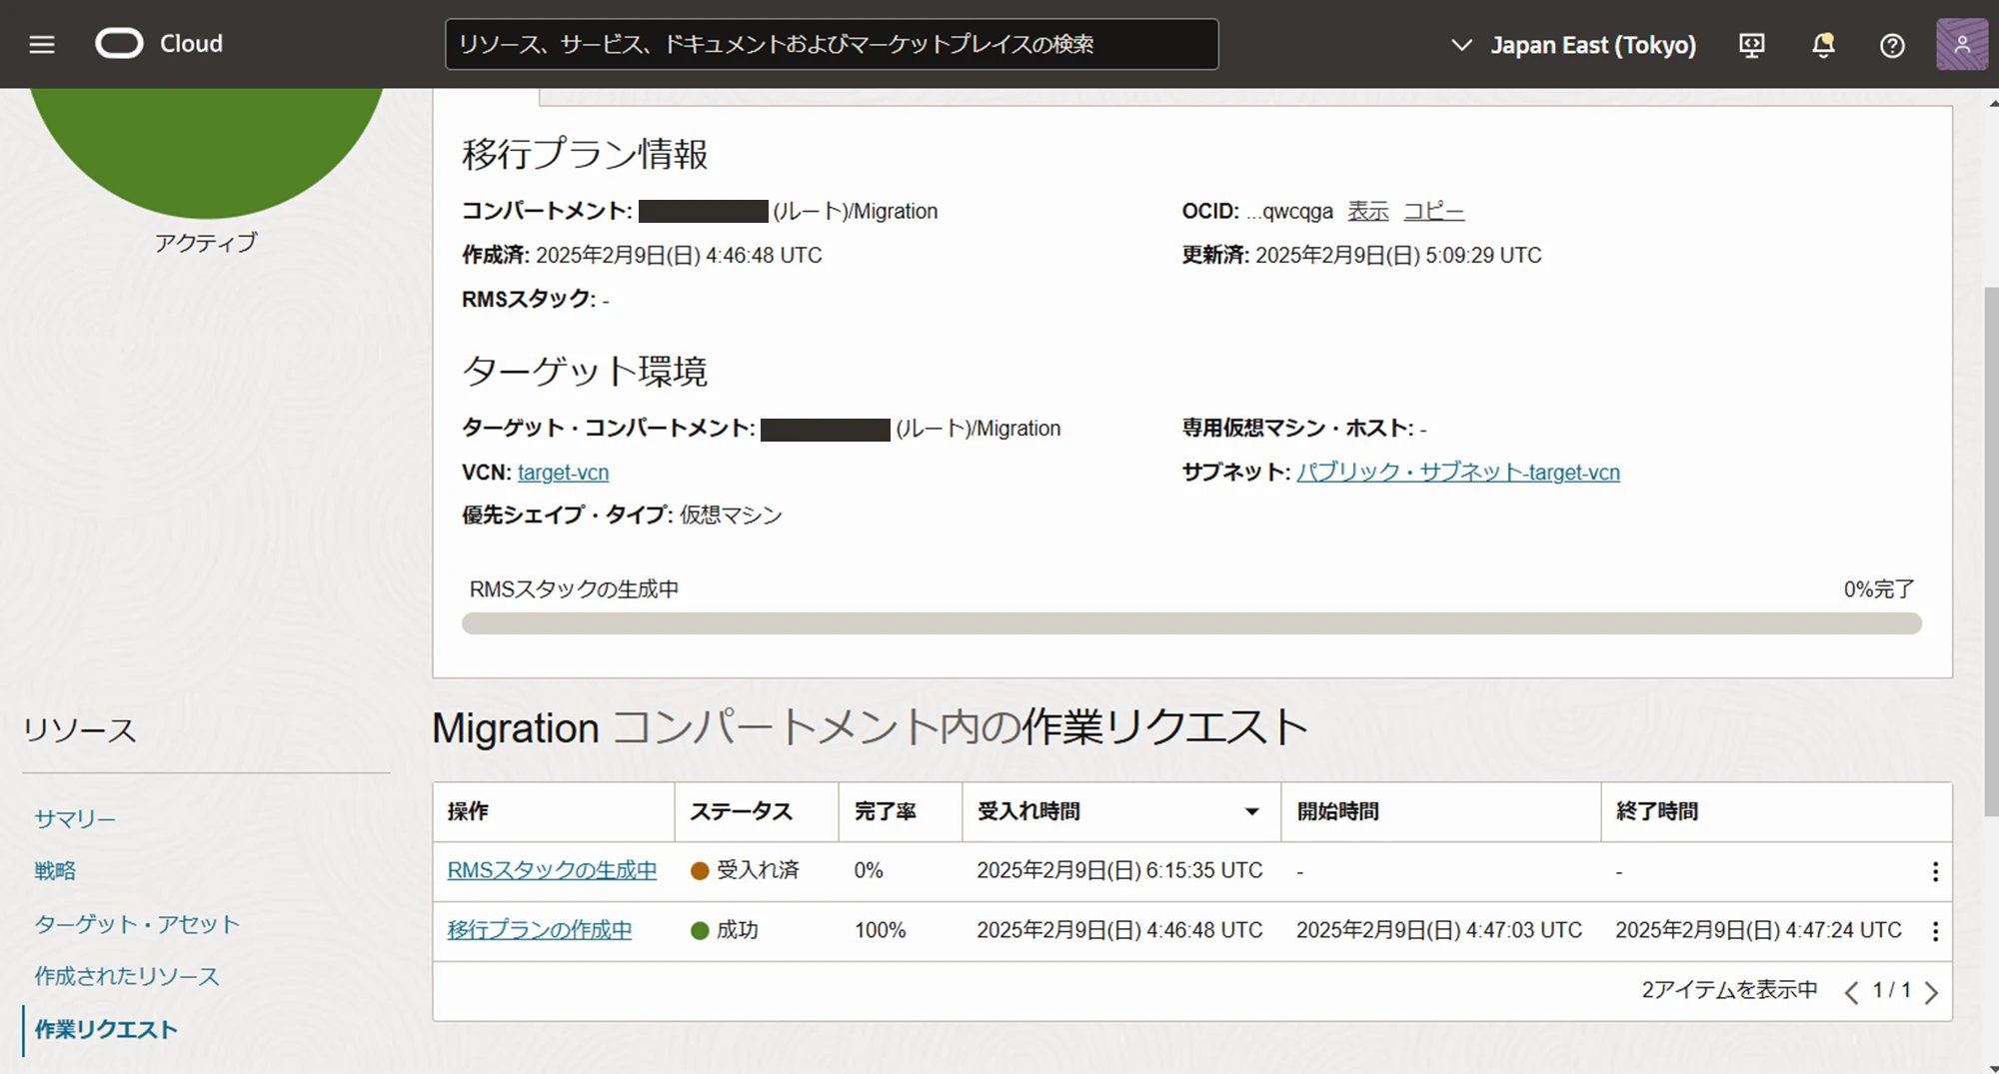Image resolution: width=1999 pixels, height=1074 pixels.
Task: Open the target-vcn link
Action: (563, 472)
